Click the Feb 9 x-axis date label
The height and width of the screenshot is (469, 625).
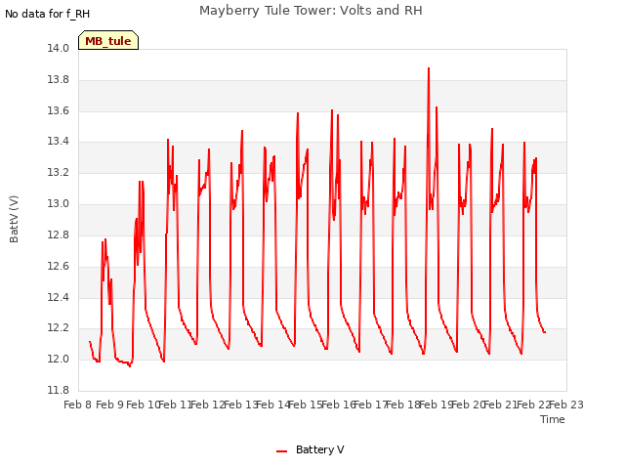tap(110, 405)
